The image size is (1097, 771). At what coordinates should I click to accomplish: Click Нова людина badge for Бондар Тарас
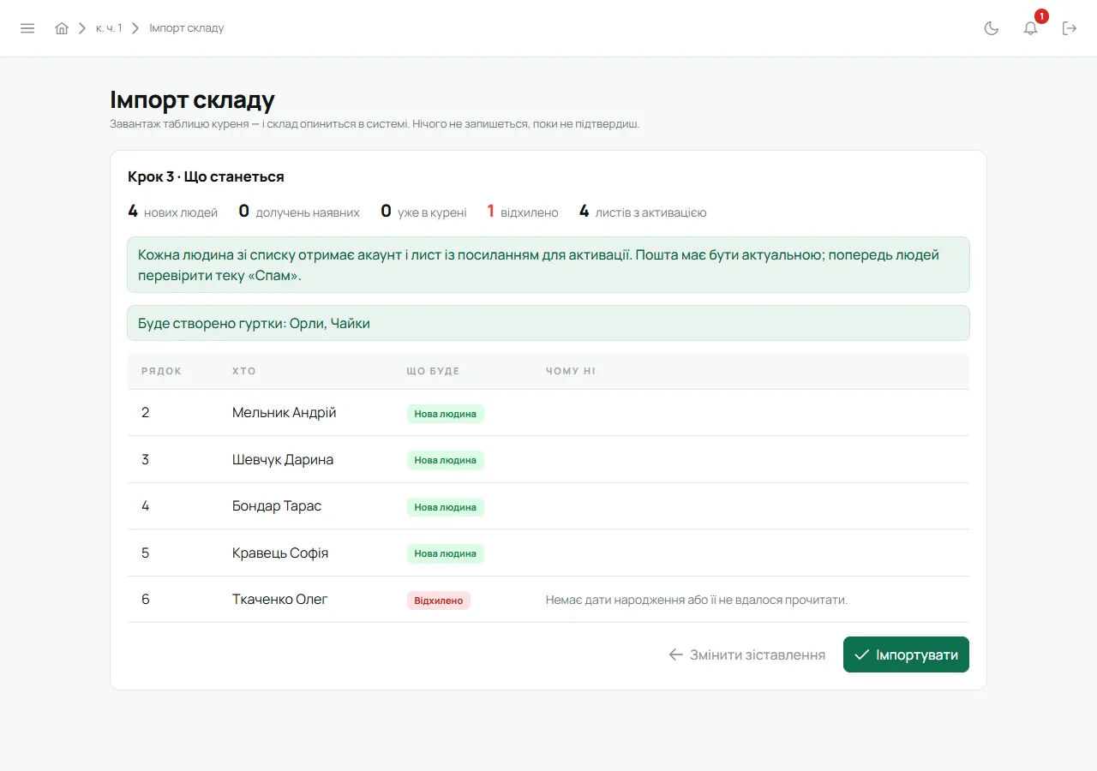pyautogui.click(x=446, y=507)
